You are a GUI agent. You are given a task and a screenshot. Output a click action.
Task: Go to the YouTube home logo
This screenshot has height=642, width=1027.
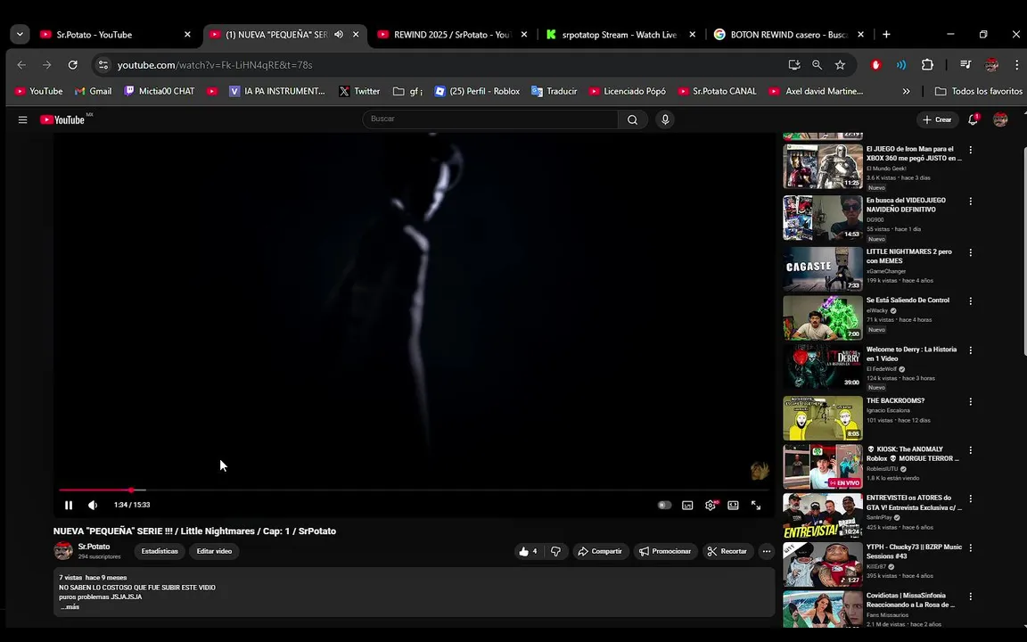pos(63,119)
